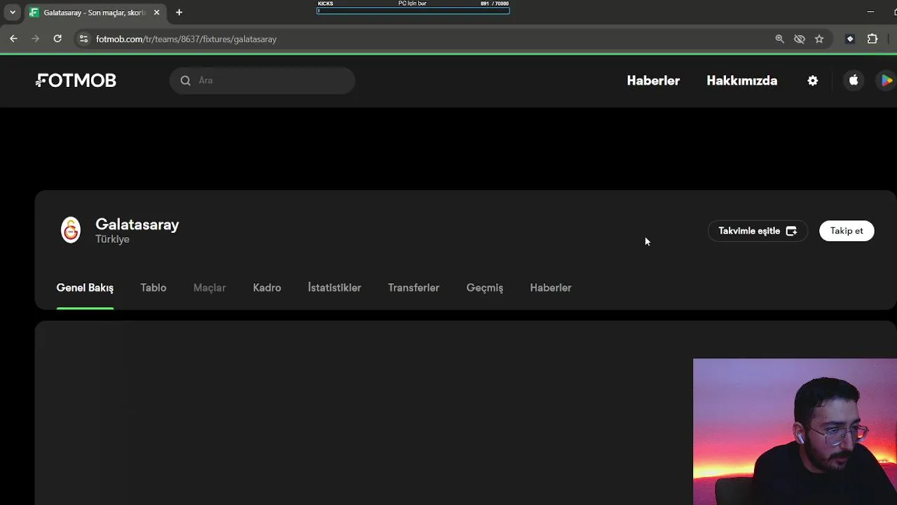Viewport: 897px width, 505px height.
Task: Click the webcam overlay thumbnail
Action: (795, 432)
